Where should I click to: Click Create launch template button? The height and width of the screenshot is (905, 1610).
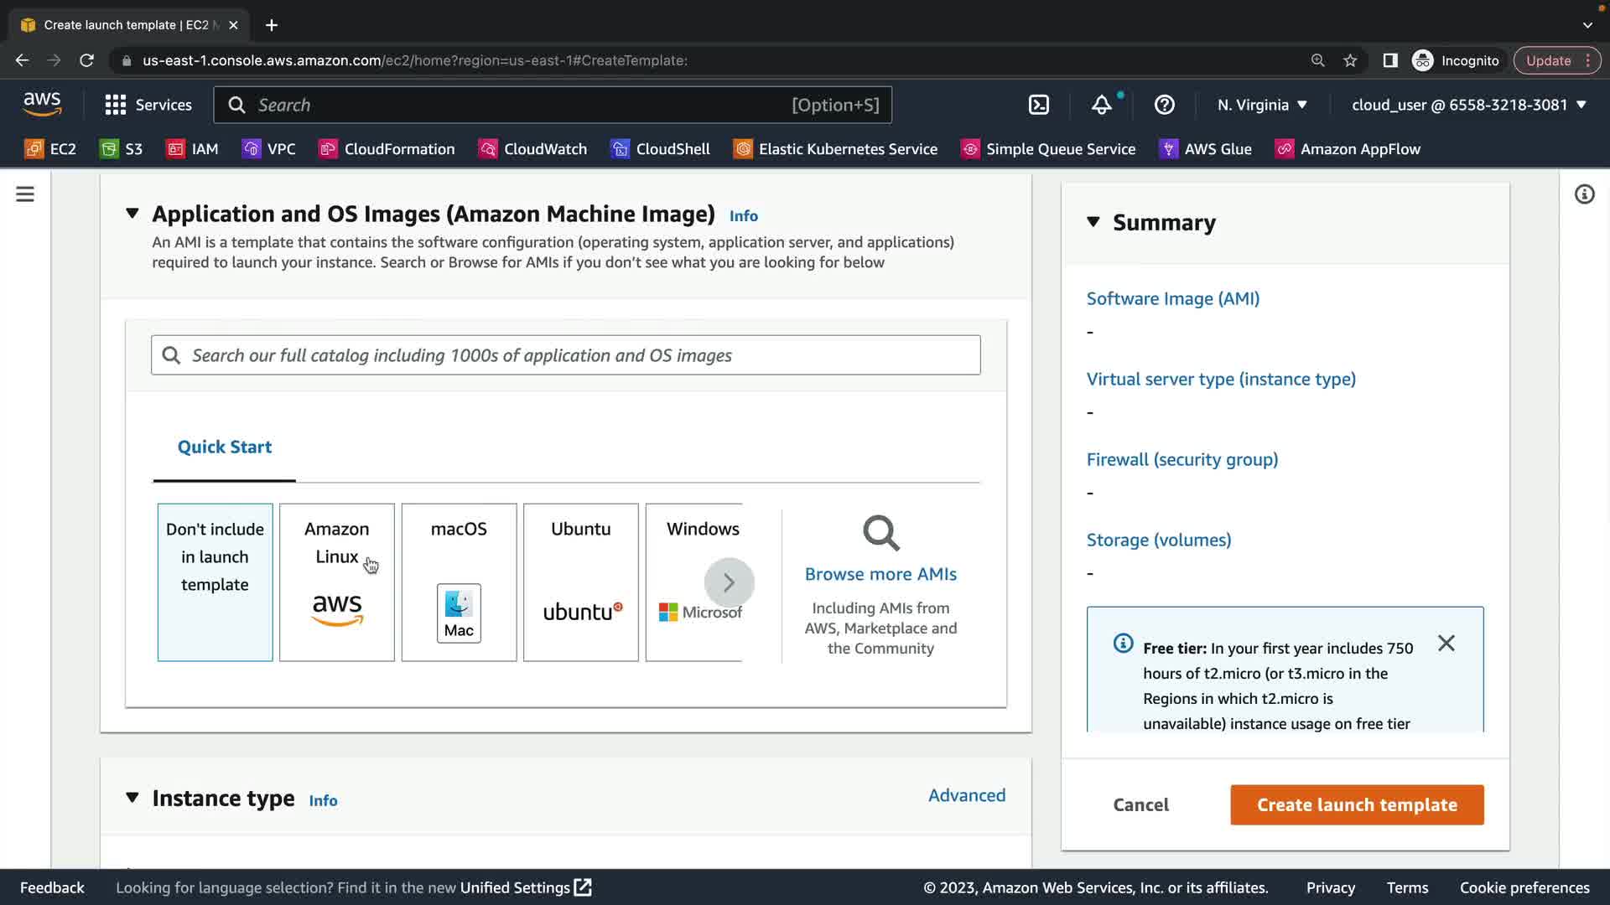pyautogui.click(x=1357, y=804)
